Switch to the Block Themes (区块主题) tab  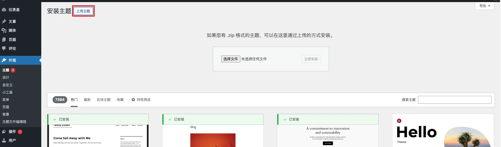[104, 100]
